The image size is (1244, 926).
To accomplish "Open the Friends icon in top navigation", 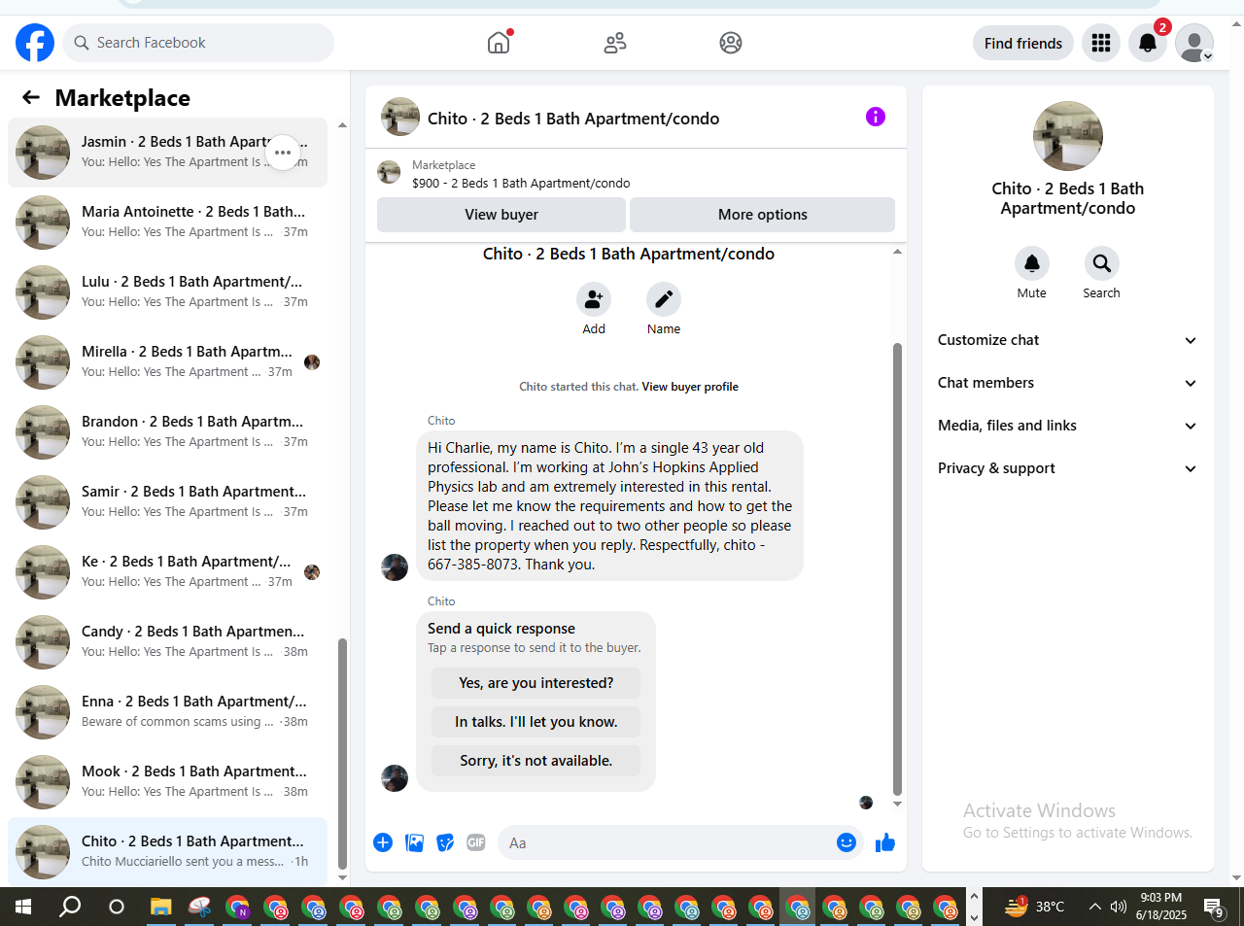I will [x=615, y=43].
